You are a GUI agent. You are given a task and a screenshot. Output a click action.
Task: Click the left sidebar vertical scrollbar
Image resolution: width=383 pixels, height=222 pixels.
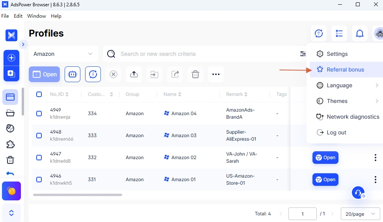23,102
